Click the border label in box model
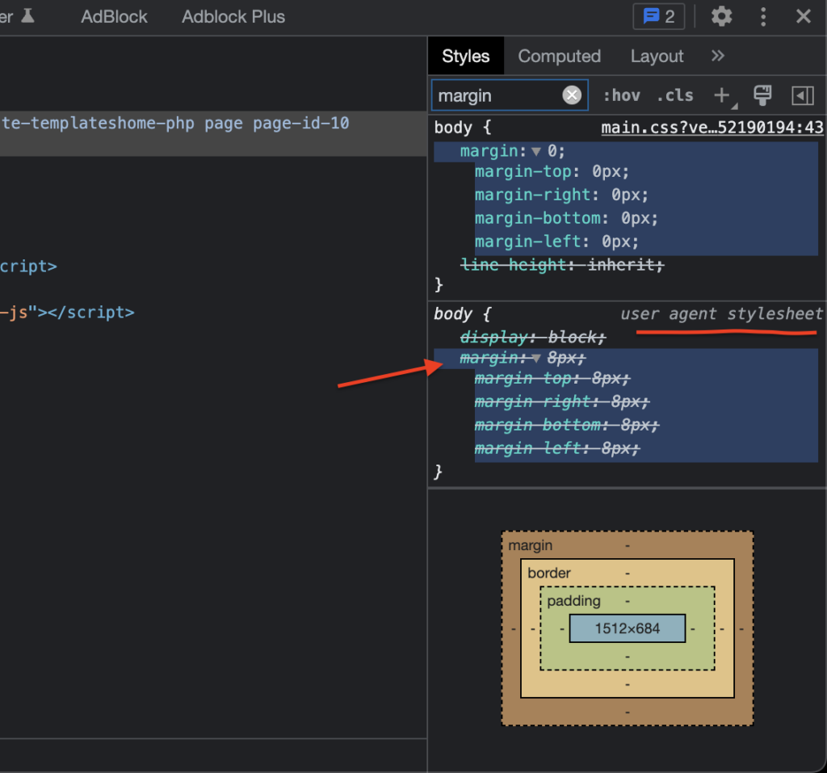The image size is (827, 773). click(548, 573)
